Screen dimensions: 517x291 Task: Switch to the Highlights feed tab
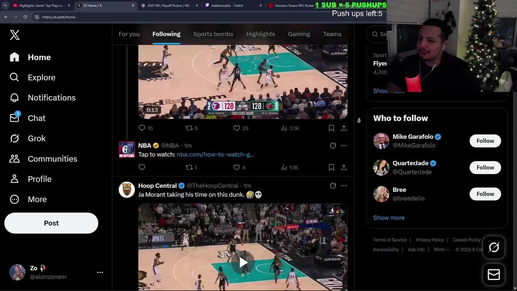(x=261, y=34)
